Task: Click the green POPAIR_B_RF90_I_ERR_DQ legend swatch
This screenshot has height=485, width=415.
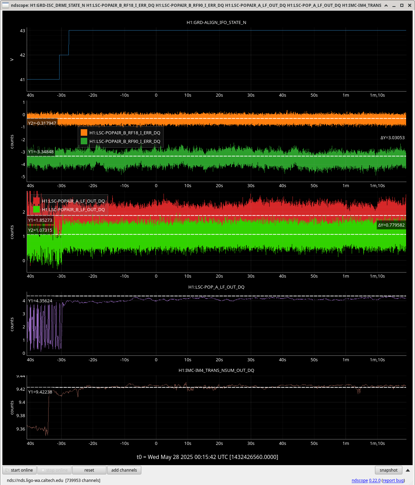Action: point(84,141)
